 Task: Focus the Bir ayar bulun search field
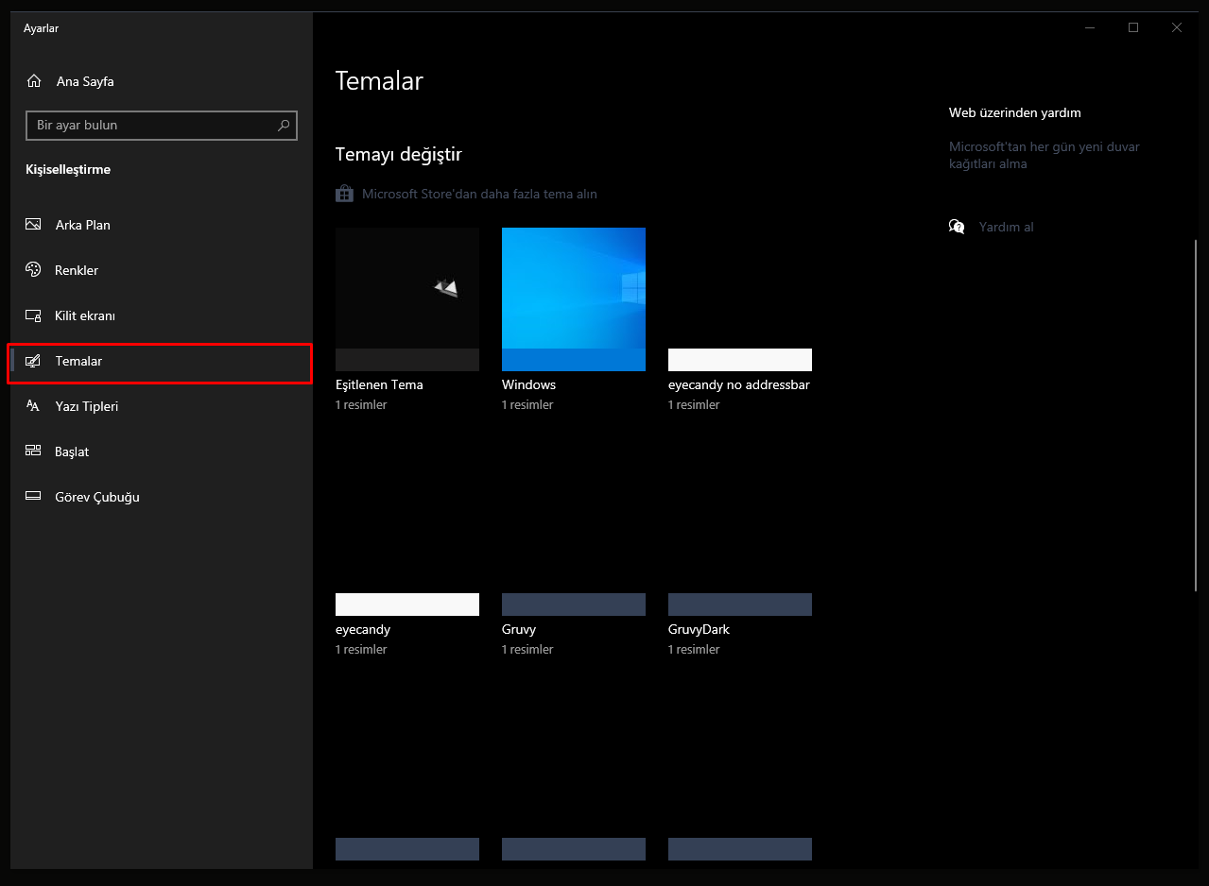tap(162, 125)
